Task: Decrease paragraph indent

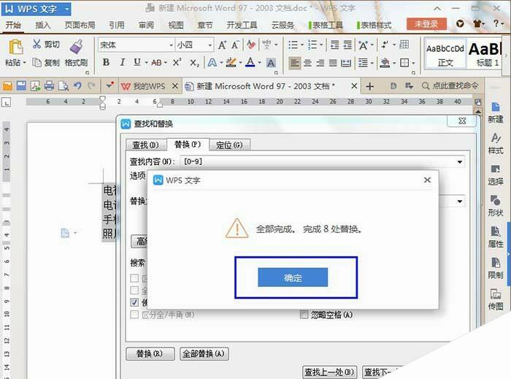Action: (334, 45)
